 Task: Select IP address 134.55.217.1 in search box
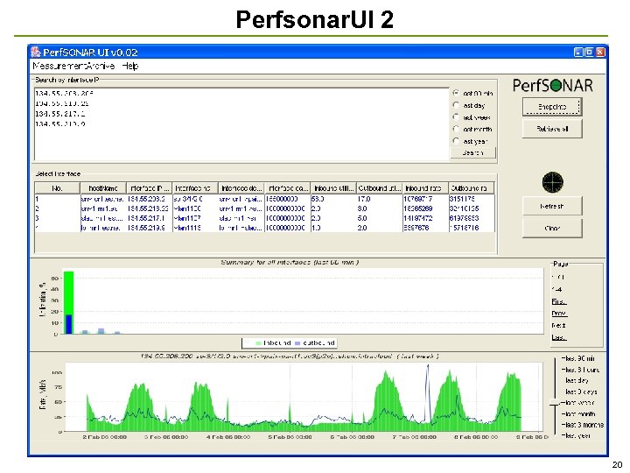click(x=60, y=114)
